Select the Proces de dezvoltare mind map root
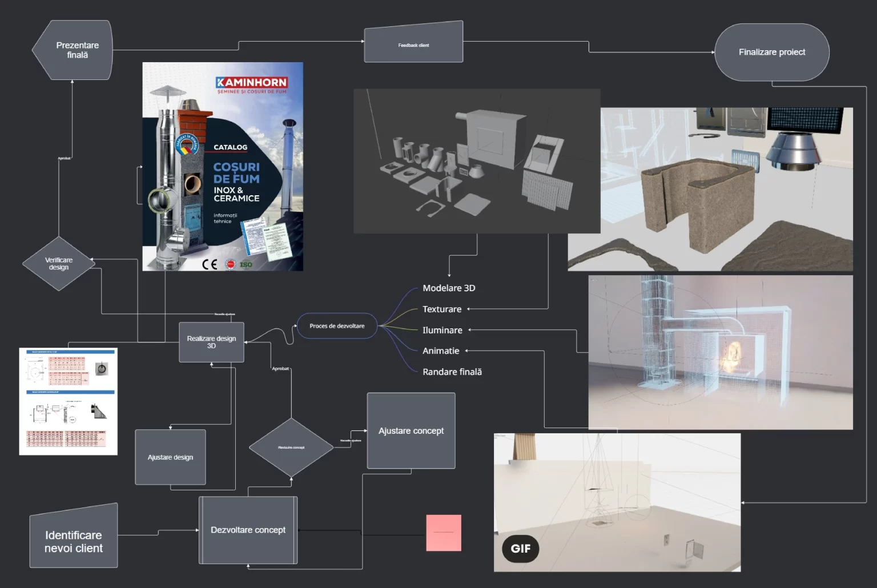877x588 pixels. [x=337, y=326]
